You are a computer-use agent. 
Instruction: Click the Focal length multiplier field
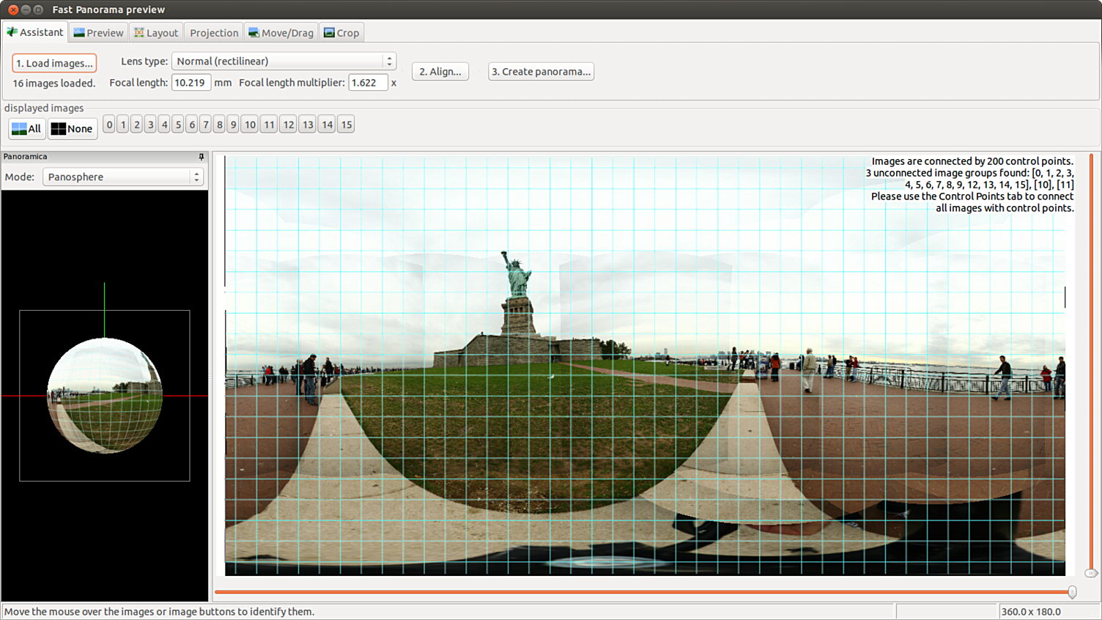[367, 83]
